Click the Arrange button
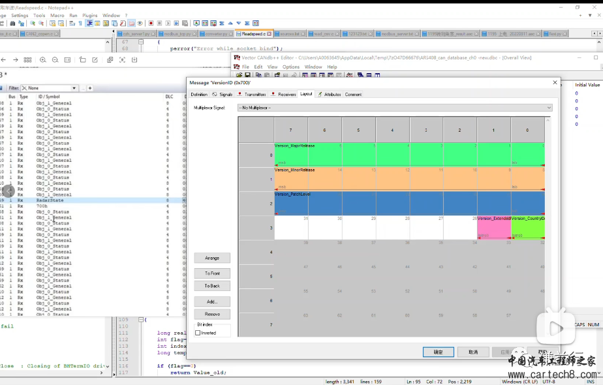 point(212,258)
